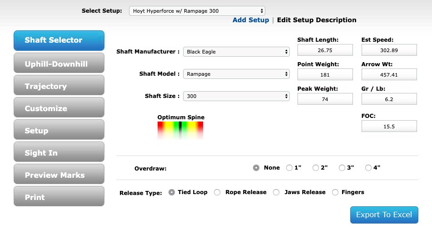Select the 3" overdraw option
This screenshot has width=432, height=229.
342,168
